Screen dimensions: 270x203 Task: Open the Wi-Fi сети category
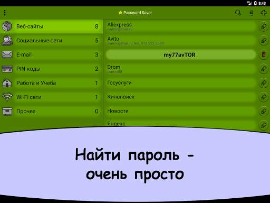coord(51,97)
